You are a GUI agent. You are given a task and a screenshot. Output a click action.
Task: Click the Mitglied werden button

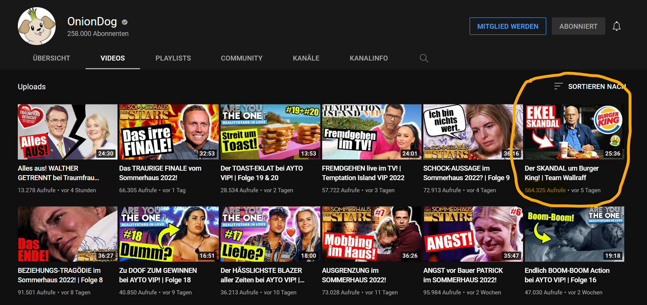click(508, 26)
